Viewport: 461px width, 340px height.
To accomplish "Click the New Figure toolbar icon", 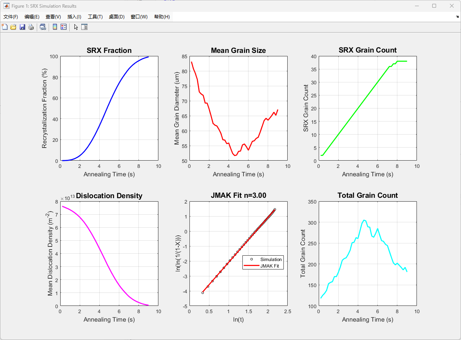I will coord(5,27).
